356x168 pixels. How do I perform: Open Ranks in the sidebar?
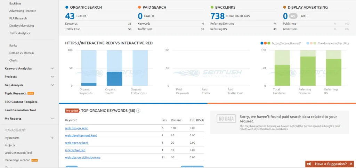(13, 46)
